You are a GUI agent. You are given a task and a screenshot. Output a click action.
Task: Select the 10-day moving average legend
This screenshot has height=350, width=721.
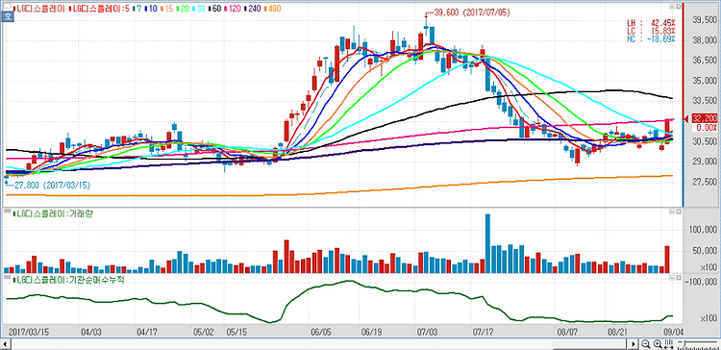[150, 9]
